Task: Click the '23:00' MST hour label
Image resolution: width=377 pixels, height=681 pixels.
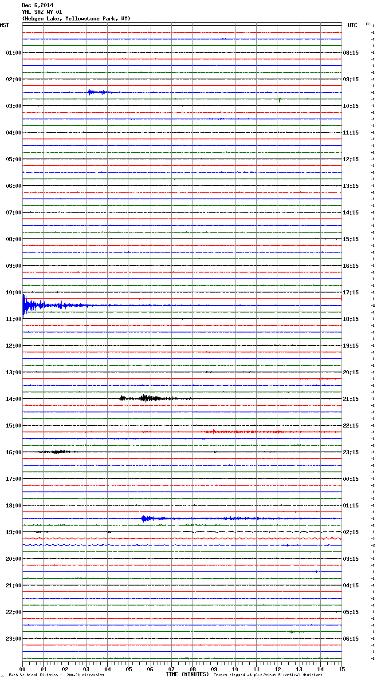Action: tap(14, 639)
